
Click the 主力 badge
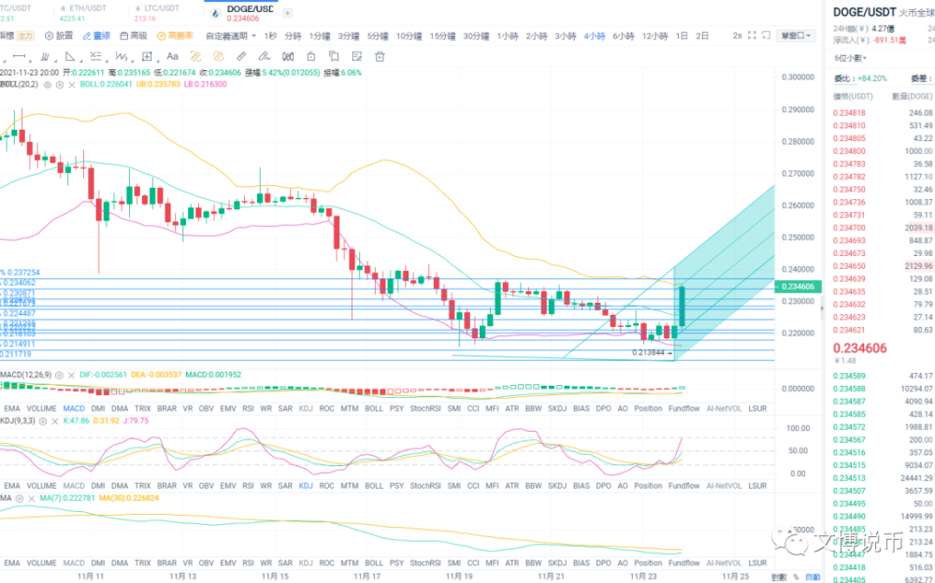point(25,36)
